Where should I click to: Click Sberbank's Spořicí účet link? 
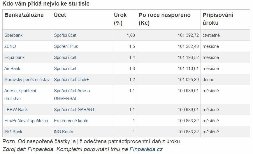coord(65,35)
